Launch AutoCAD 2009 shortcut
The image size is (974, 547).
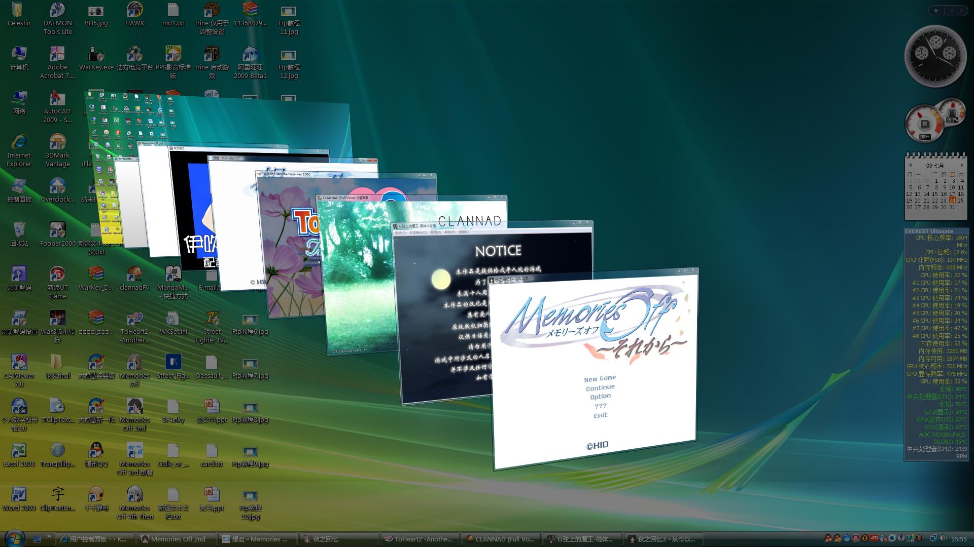(57, 106)
